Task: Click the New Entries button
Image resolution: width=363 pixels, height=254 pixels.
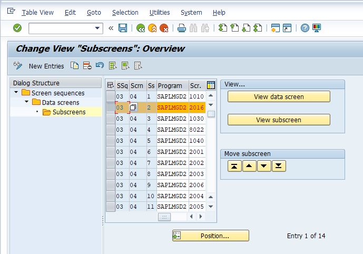Action: [46, 66]
